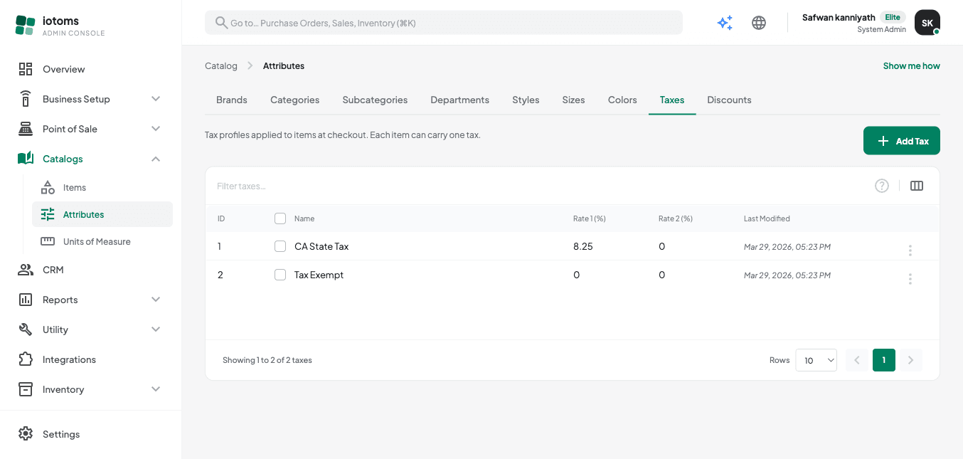Open the language globe menu

[x=759, y=23]
